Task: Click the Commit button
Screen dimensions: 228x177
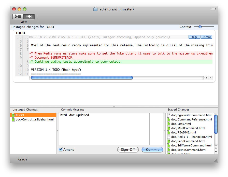Action: coord(152,150)
